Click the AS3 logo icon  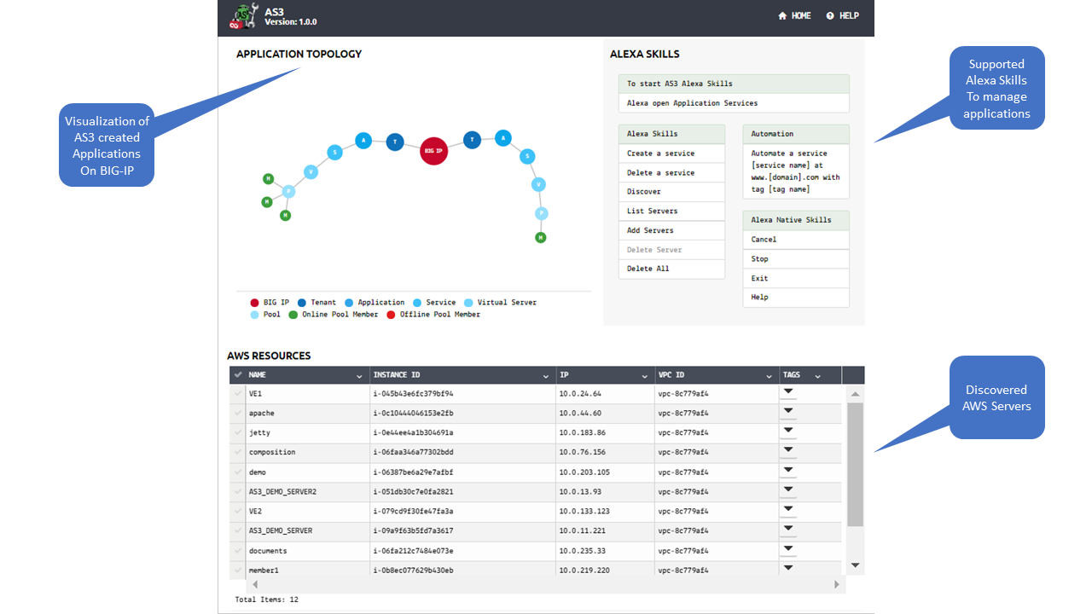click(x=244, y=17)
